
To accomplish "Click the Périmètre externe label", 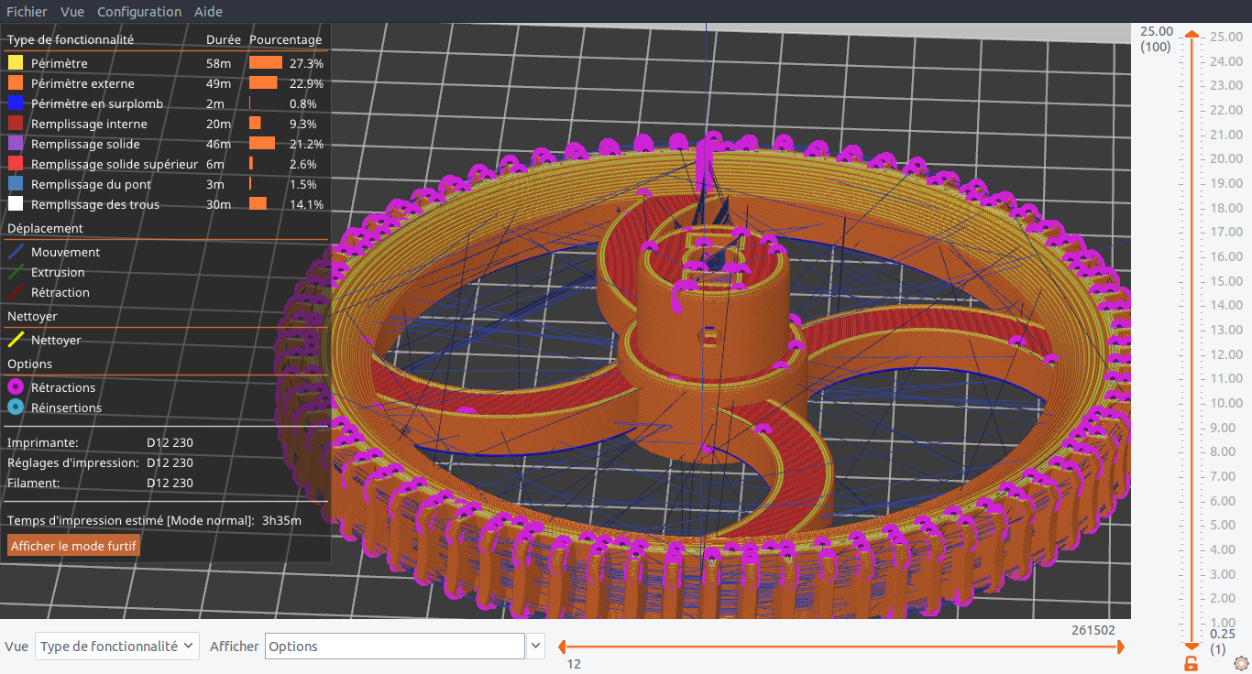I will [82, 83].
